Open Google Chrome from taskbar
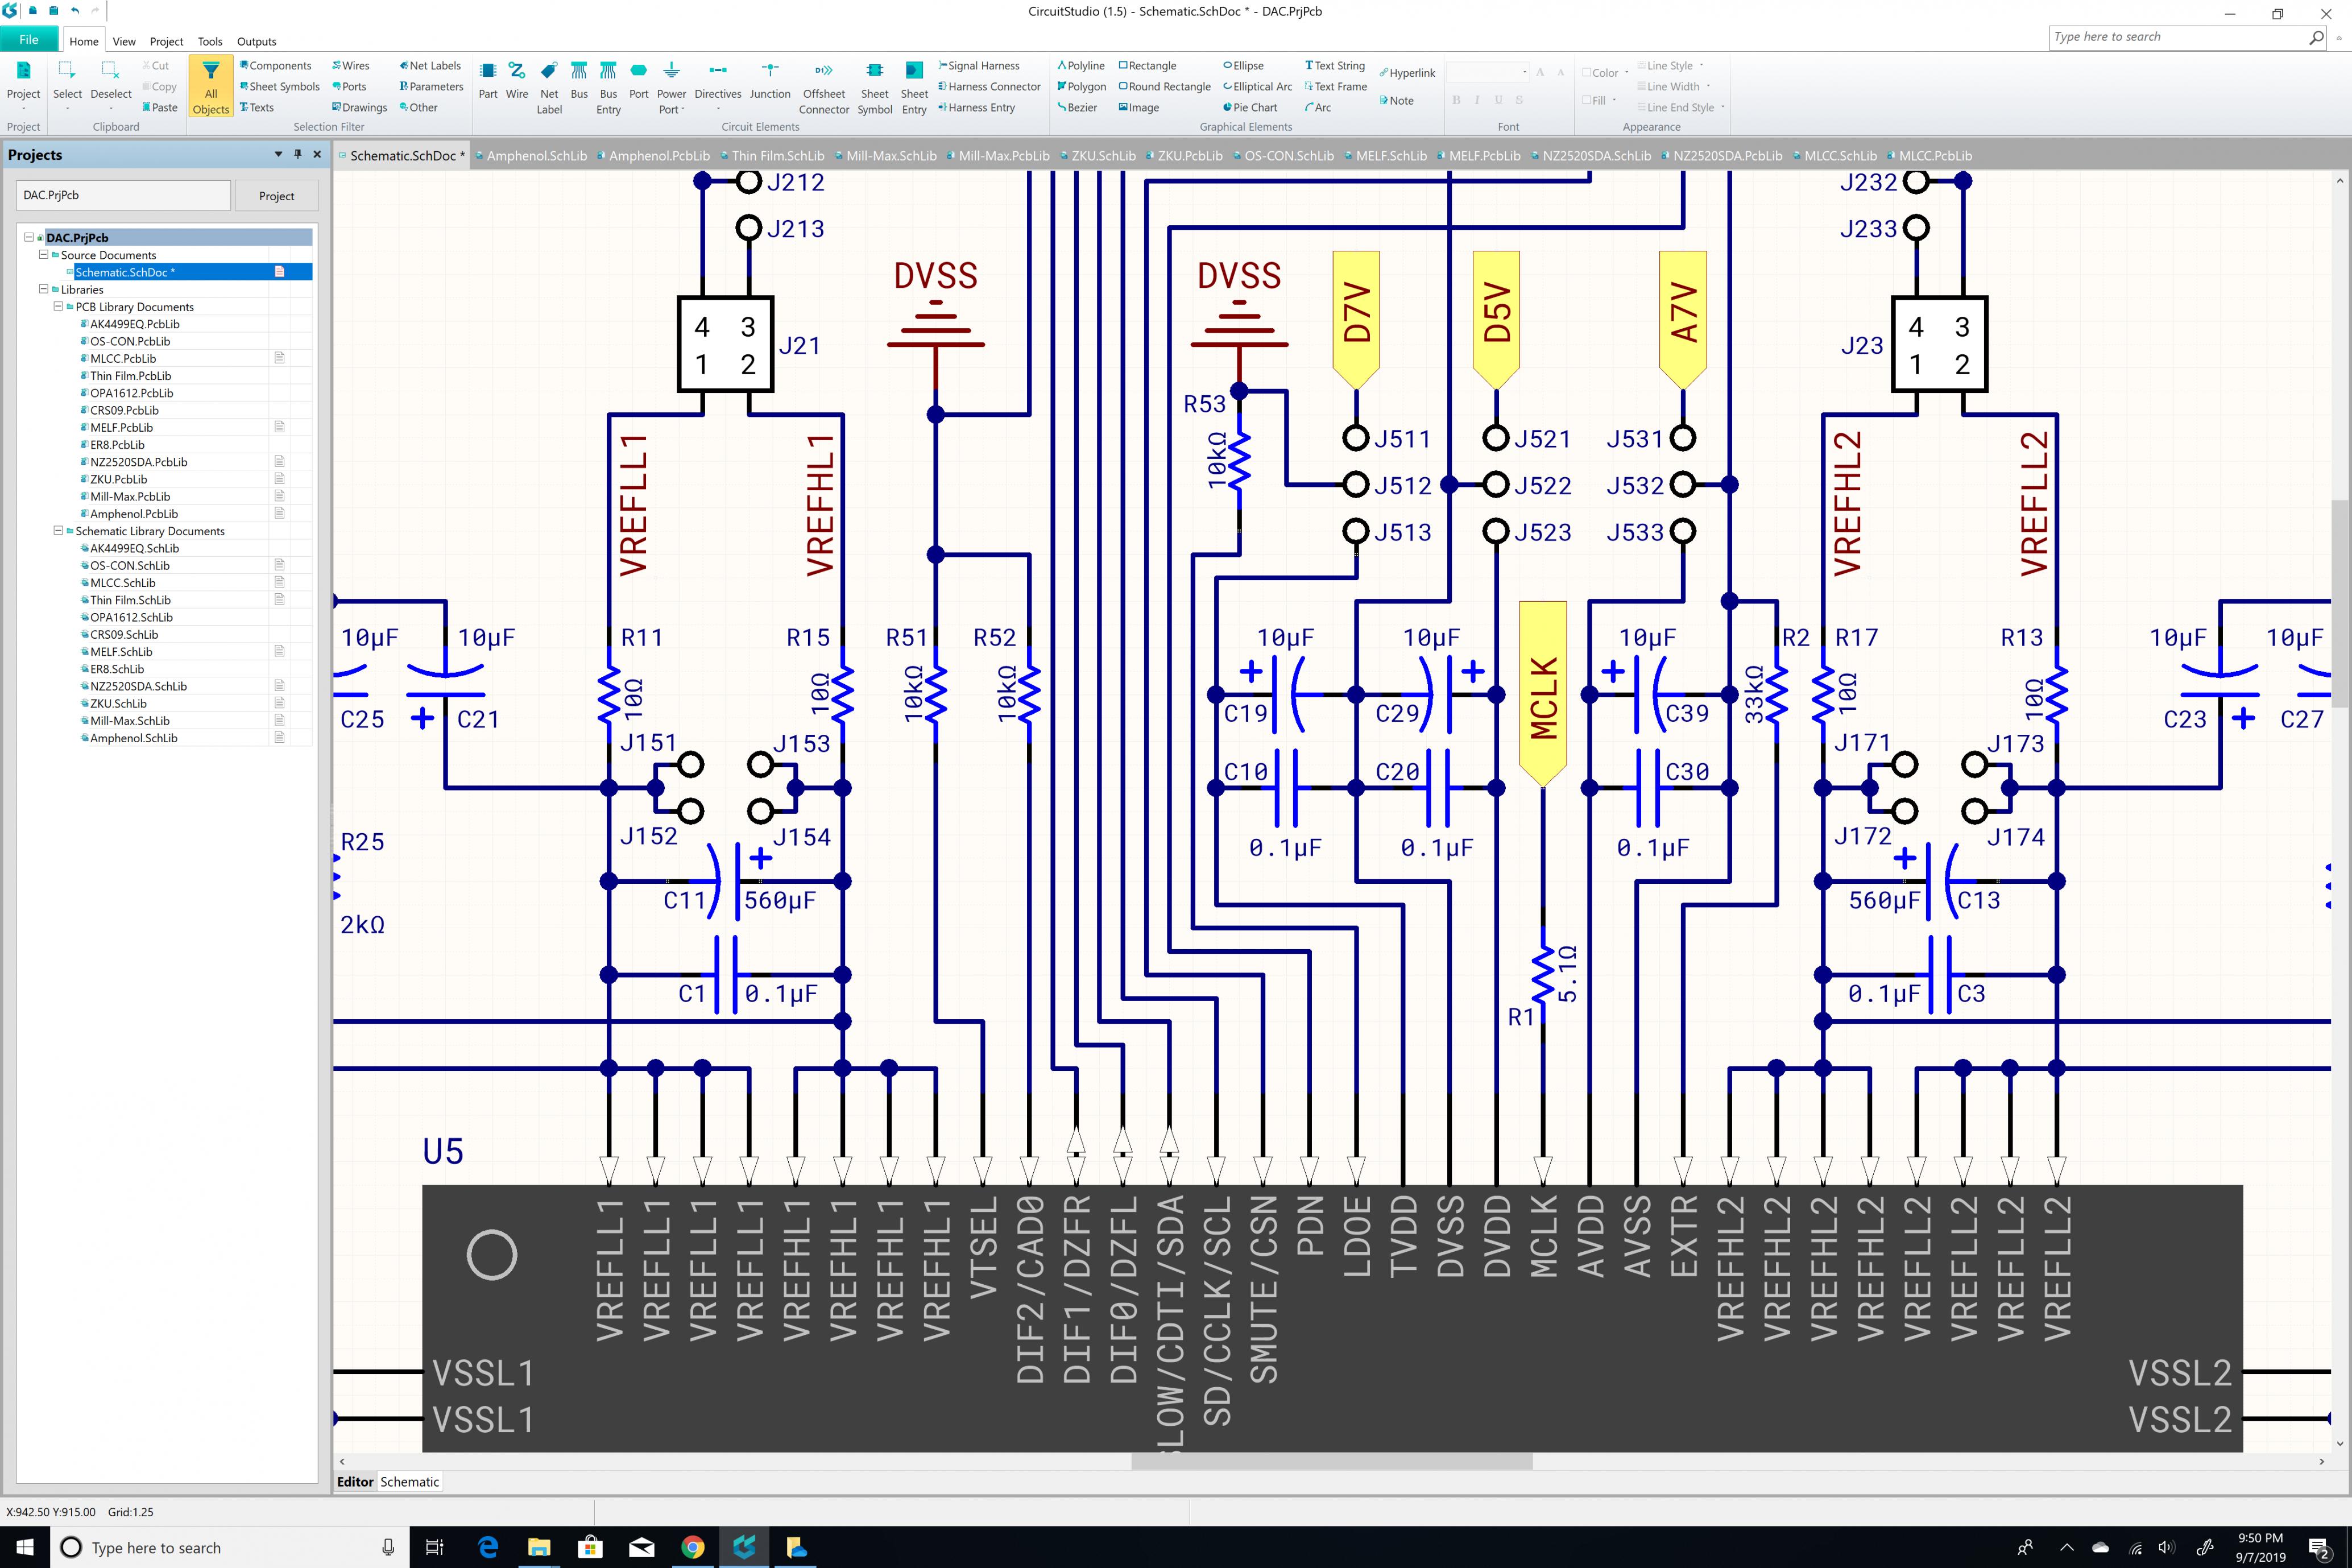 pyautogui.click(x=693, y=1547)
